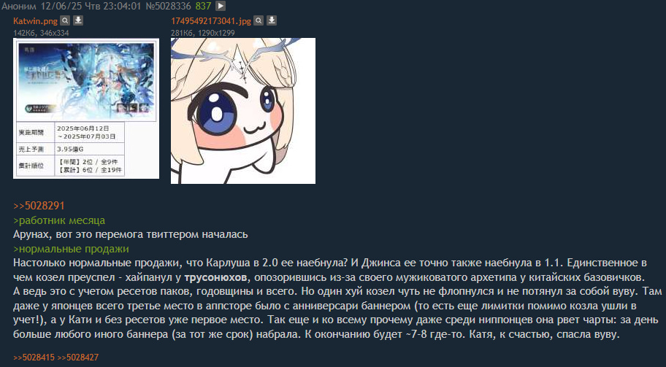Search 17495492173041.jpg via magnifier icon
This screenshot has height=367, width=666.
(259, 20)
